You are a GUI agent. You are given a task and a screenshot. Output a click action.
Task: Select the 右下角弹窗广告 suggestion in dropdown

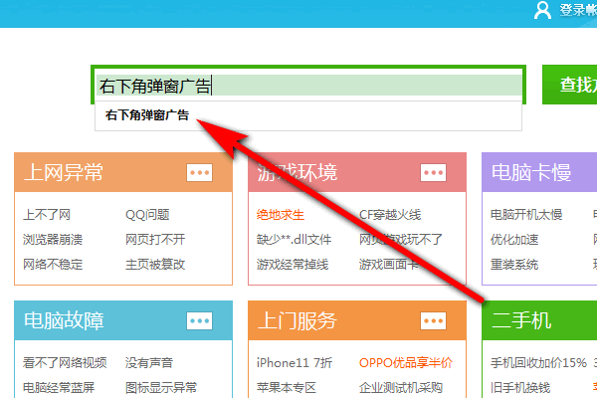(308, 115)
